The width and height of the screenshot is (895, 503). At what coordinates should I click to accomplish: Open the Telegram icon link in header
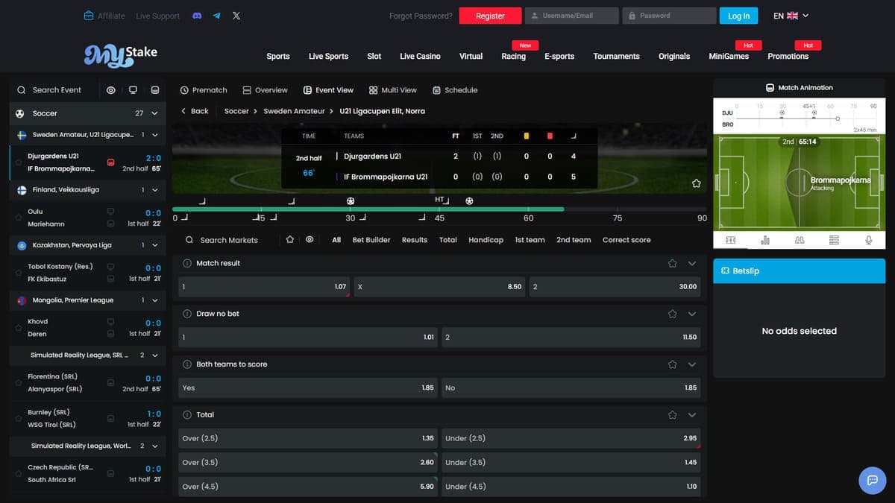tap(216, 16)
